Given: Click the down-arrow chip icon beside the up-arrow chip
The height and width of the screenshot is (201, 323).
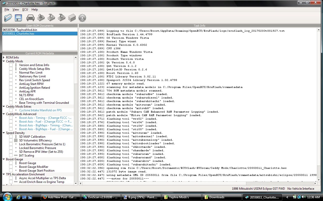Looking at the screenshot, I should (x=51, y=18).
